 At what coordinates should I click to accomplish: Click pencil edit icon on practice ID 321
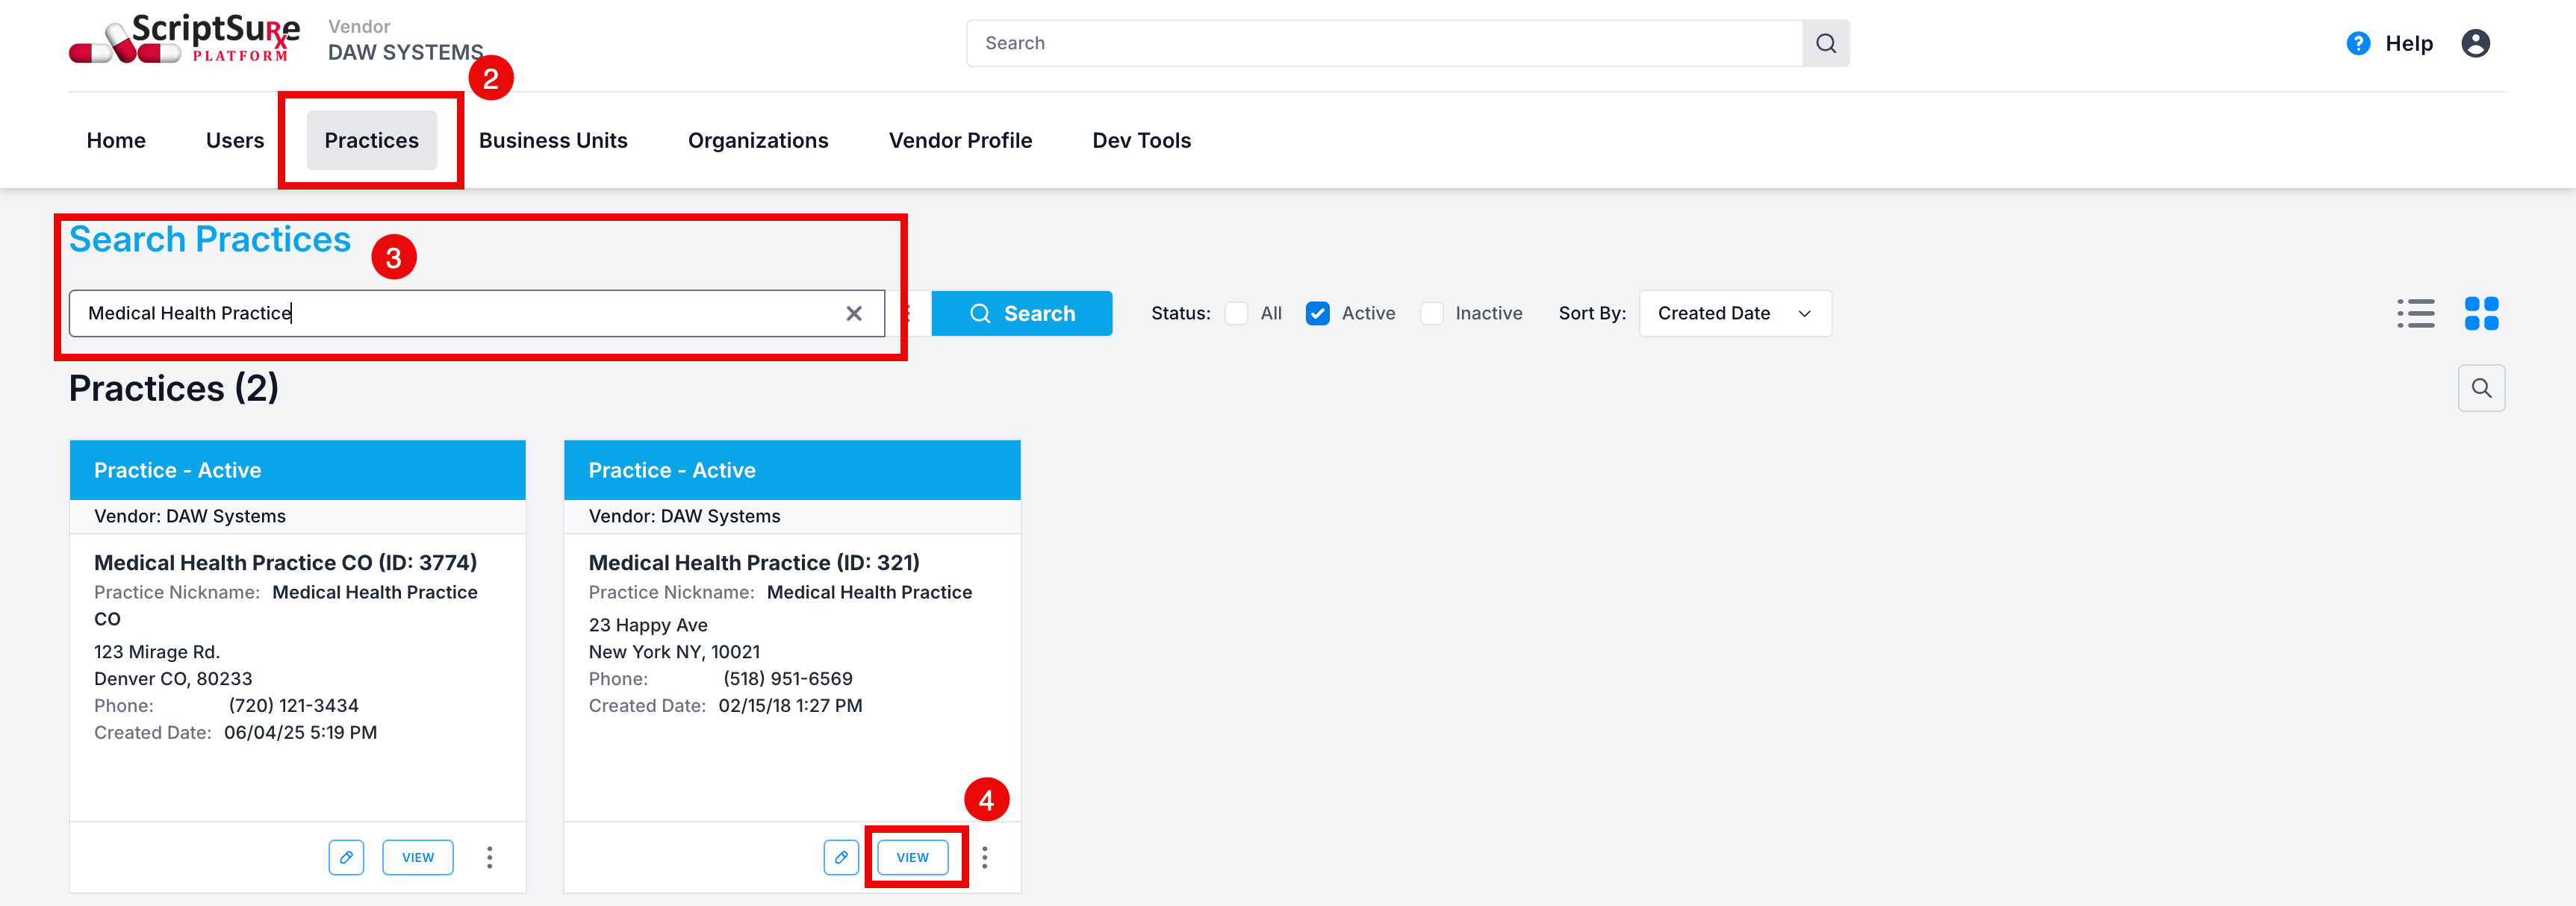[x=841, y=857]
